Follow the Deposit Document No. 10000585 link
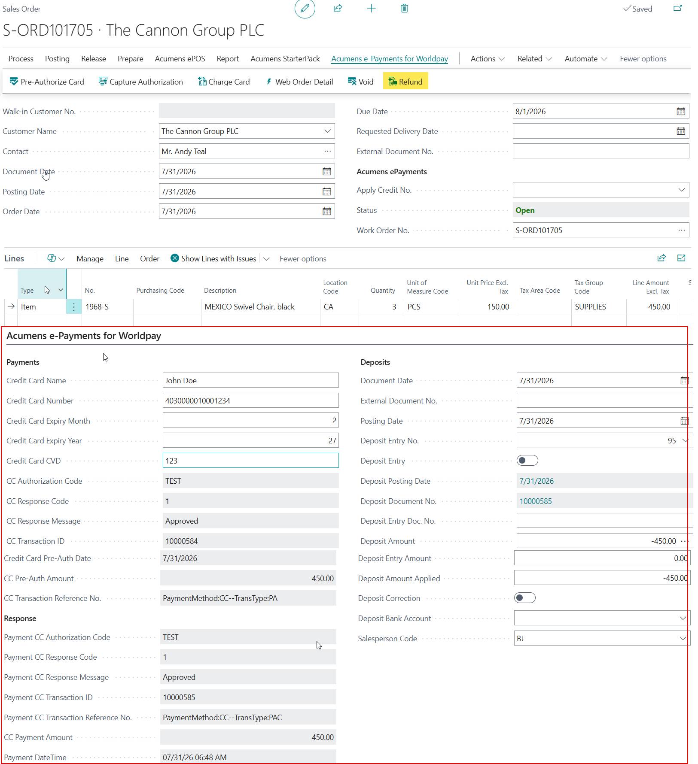This screenshot has height=764, width=698. pyautogui.click(x=536, y=501)
